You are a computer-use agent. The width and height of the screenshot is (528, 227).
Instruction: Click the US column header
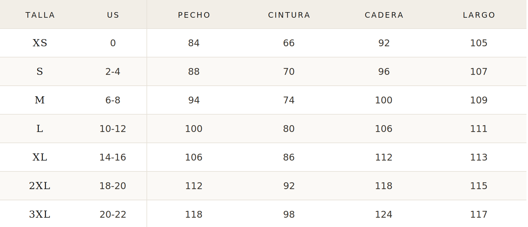(x=113, y=15)
